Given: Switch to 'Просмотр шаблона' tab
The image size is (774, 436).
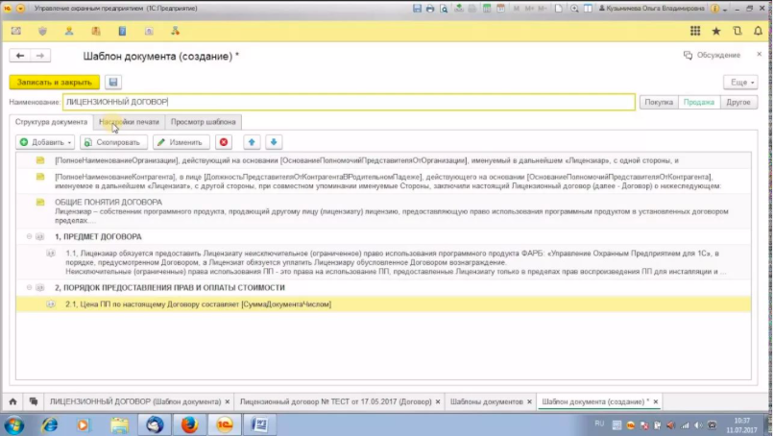Looking at the screenshot, I should pyautogui.click(x=203, y=122).
